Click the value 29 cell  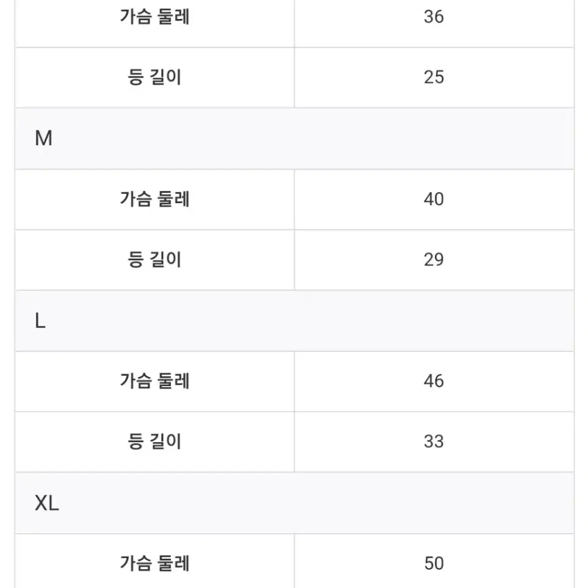434,260
